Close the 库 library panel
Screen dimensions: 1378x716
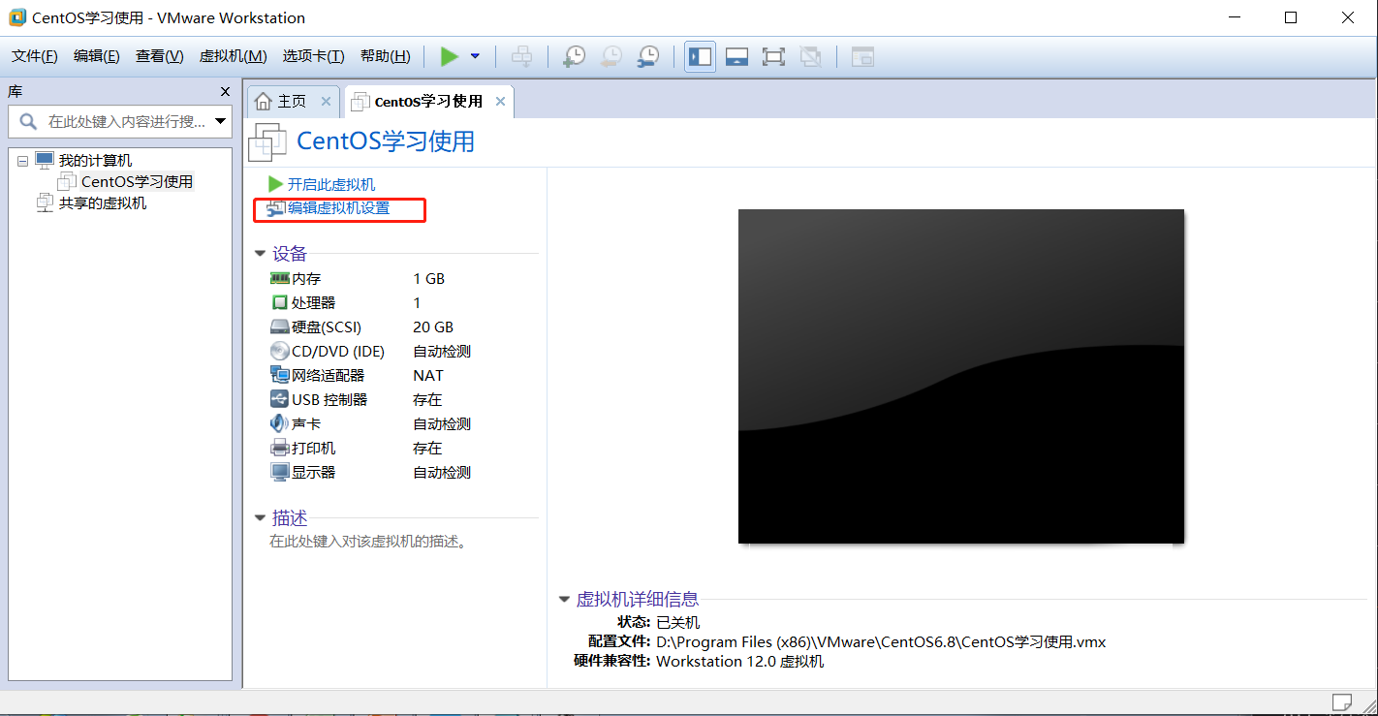click(x=226, y=91)
